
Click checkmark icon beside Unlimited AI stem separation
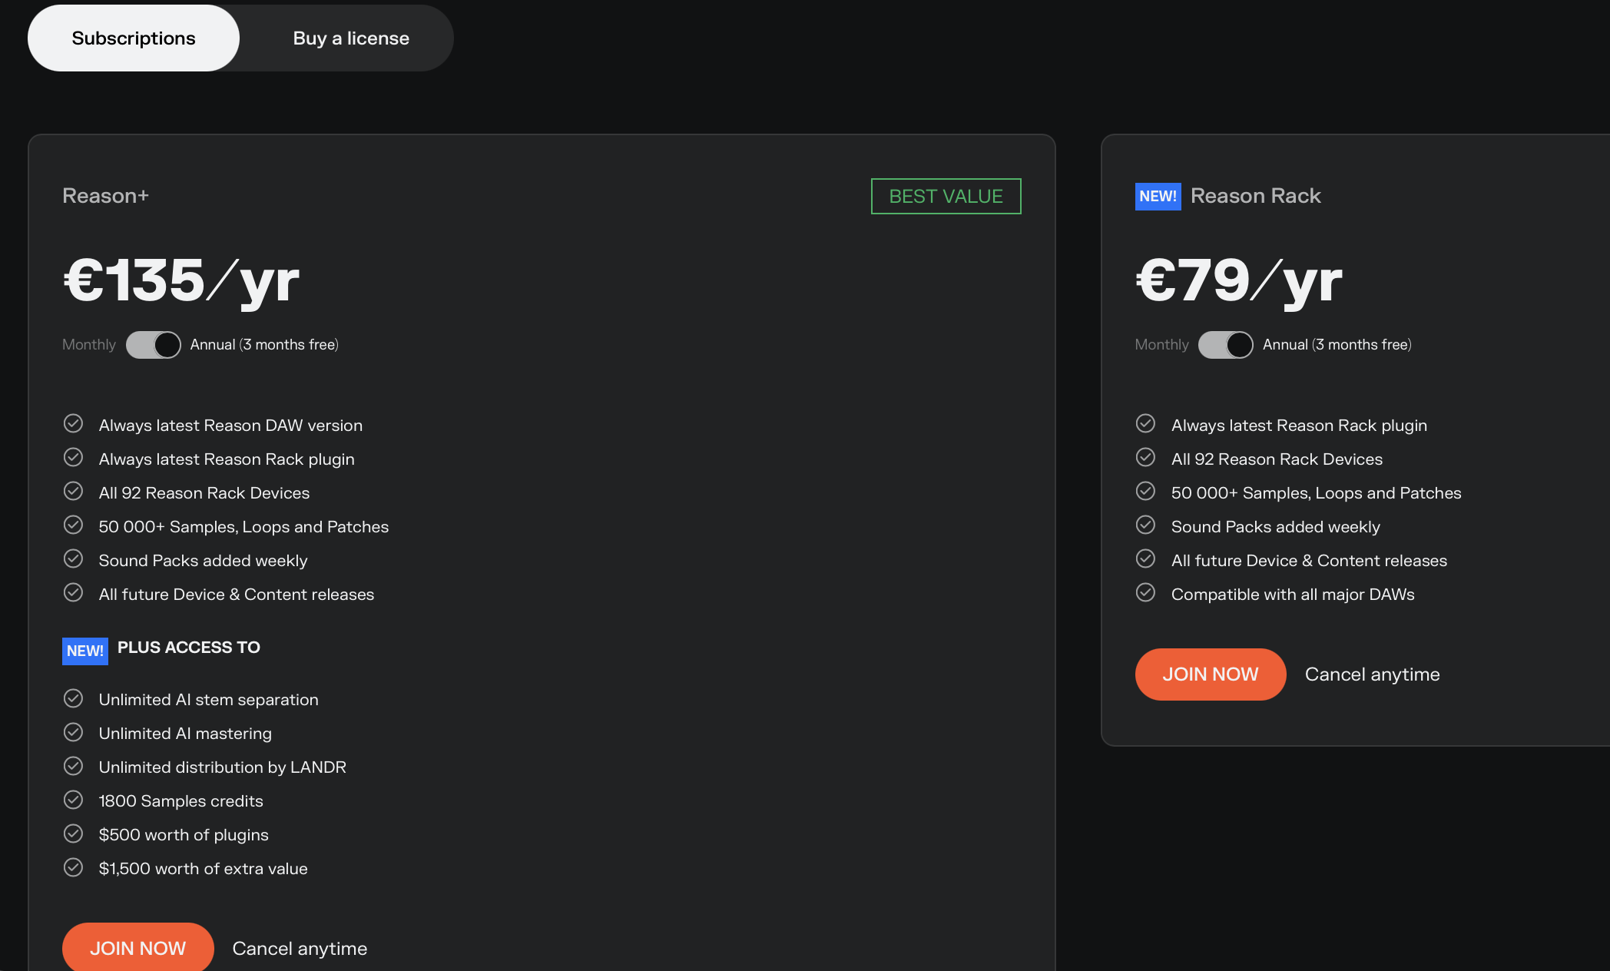(x=73, y=698)
